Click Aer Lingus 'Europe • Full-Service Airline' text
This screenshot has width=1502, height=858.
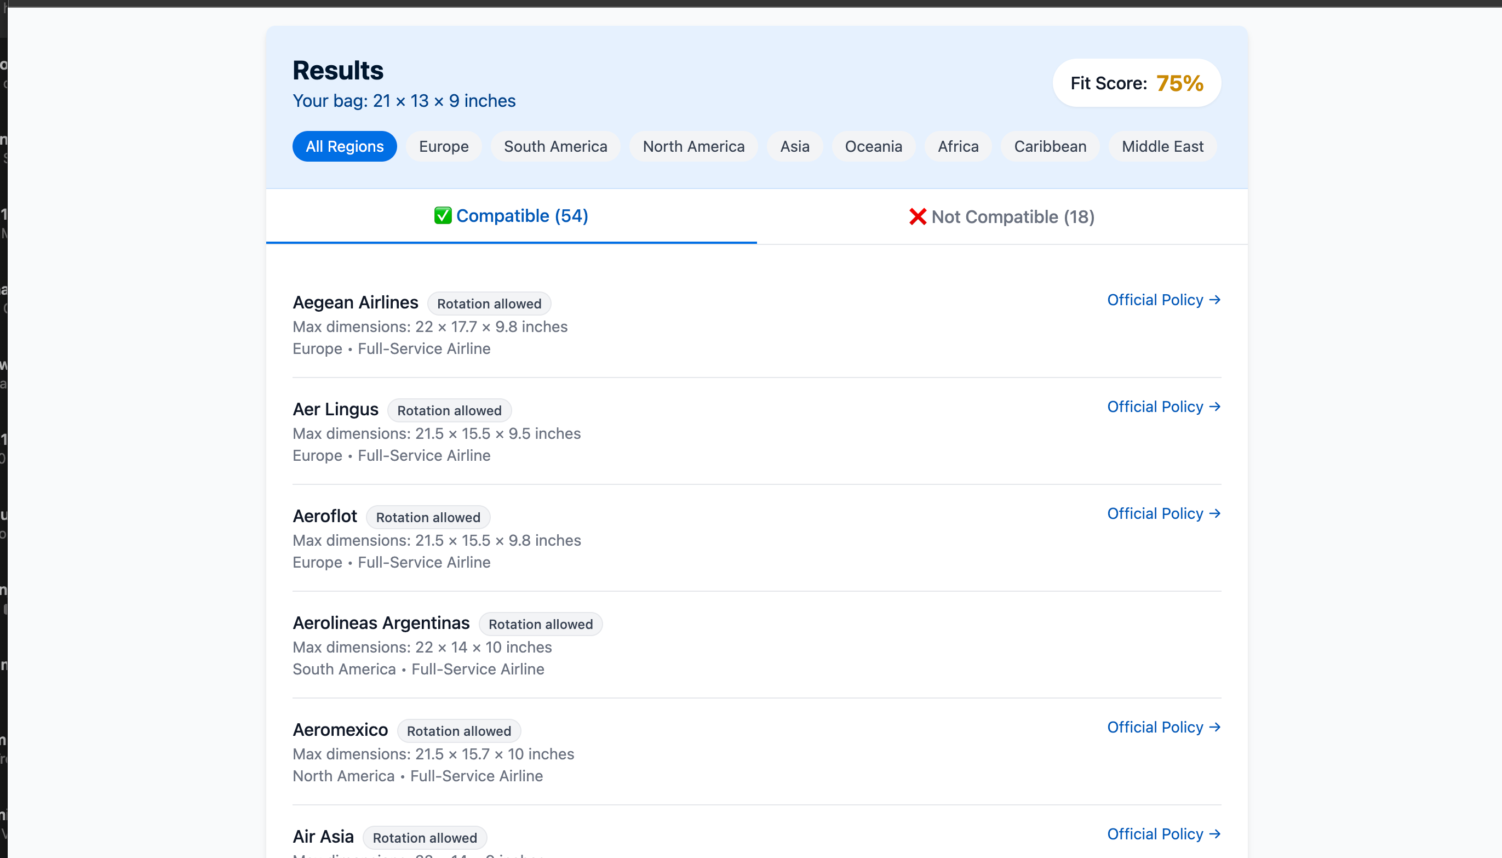click(x=392, y=455)
